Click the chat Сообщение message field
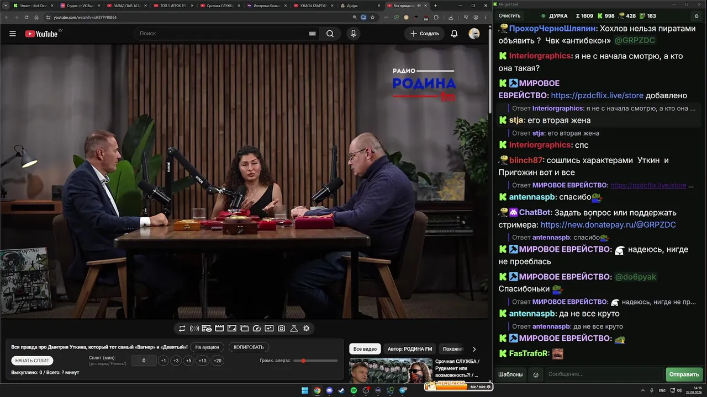 pos(605,374)
